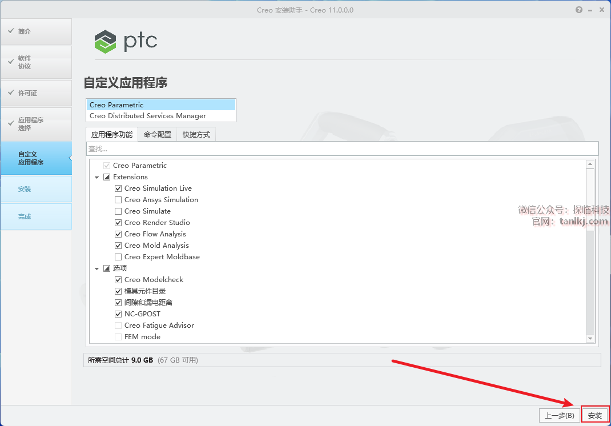611x426 pixels.
Task: Toggle Creo Modelcheck checkbox
Action: click(118, 280)
